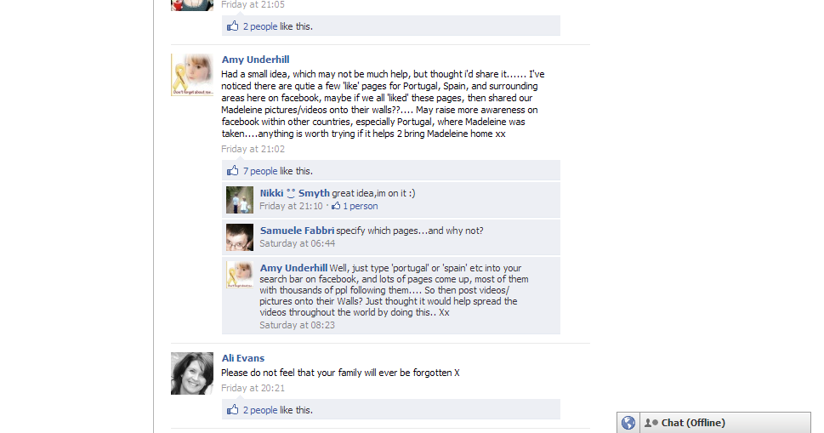This screenshot has width=824, height=433.
Task: View the 1 person who liked Nikki's comment
Action: pyautogui.click(x=360, y=206)
